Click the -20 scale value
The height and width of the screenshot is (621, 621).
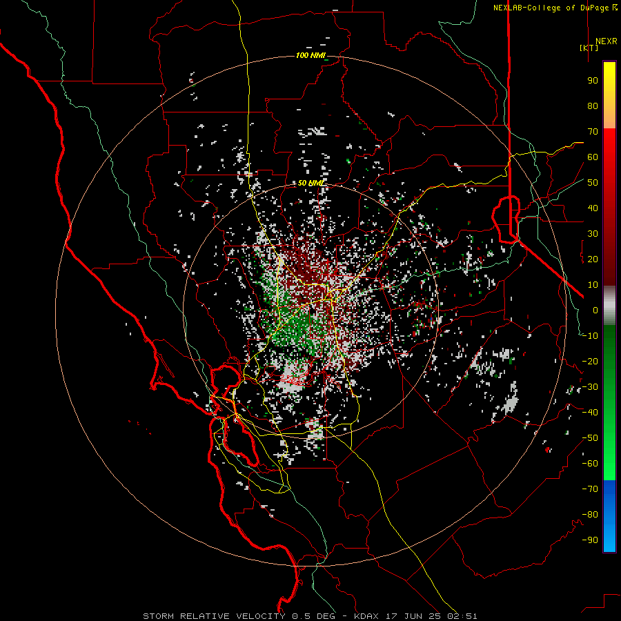[590, 361]
